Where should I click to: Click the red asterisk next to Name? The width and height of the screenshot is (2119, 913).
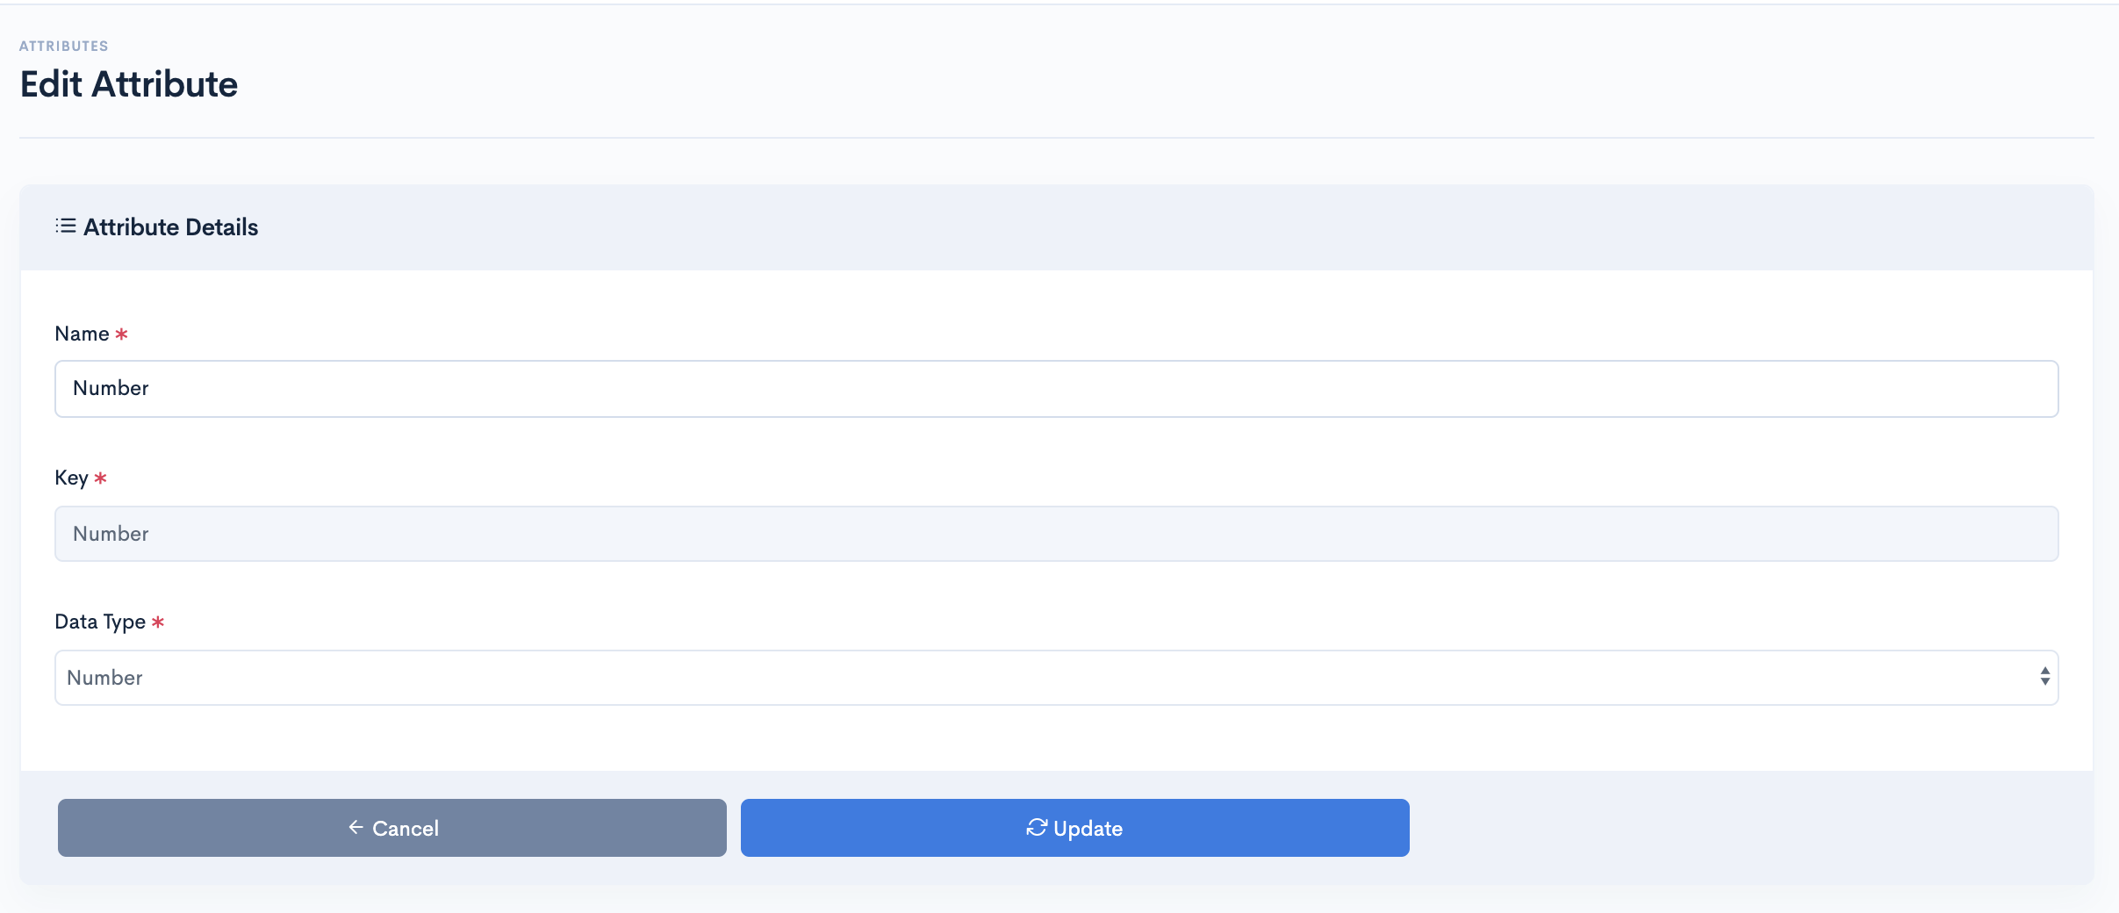click(x=122, y=334)
